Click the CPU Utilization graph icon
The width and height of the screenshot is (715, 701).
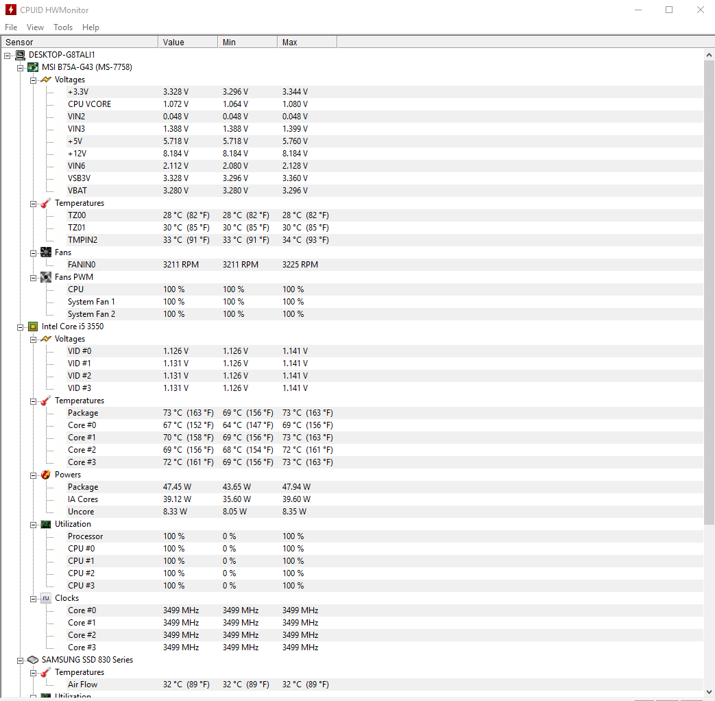(x=46, y=524)
